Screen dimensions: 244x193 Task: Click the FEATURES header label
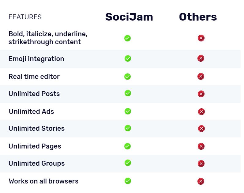coord(25,17)
